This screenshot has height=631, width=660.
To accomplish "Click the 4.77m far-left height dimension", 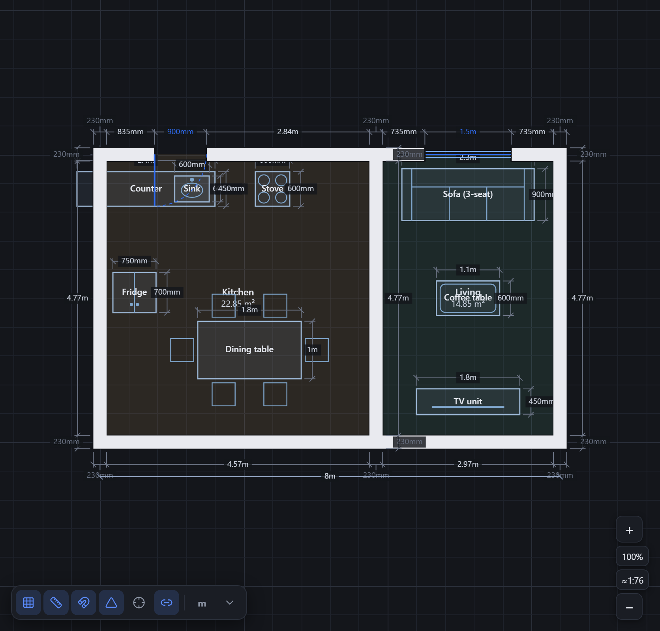I will [77, 298].
